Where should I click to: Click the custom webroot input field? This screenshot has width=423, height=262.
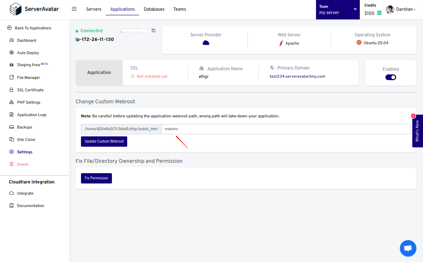[286, 129]
